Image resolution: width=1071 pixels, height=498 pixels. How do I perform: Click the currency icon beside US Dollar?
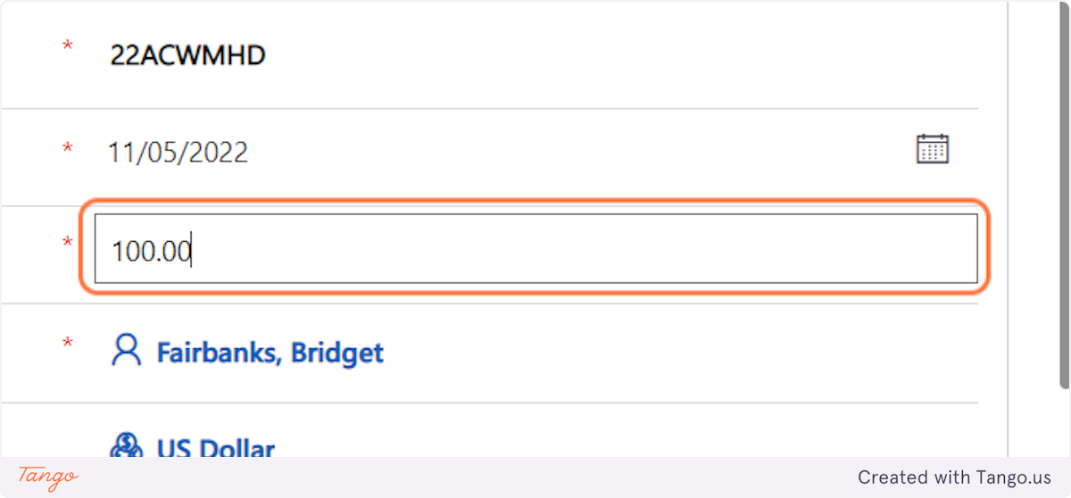pos(126,446)
